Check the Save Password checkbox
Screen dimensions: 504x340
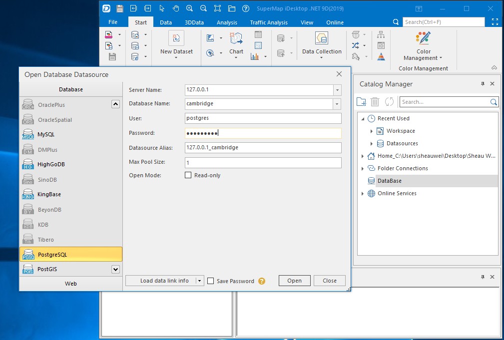211,281
